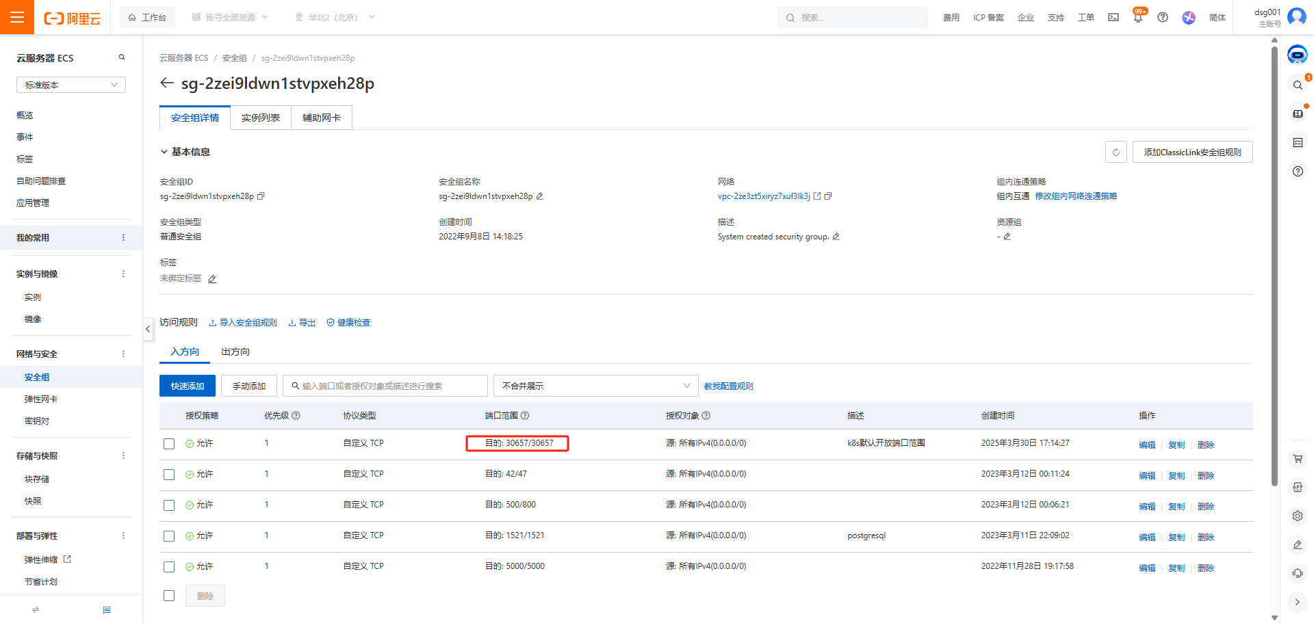Open options menu for 网络与安全 section
This screenshot has height=623, width=1314.
tap(123, 354)
